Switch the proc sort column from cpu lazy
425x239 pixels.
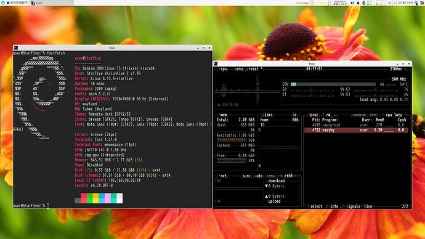[x=394, y=115]
